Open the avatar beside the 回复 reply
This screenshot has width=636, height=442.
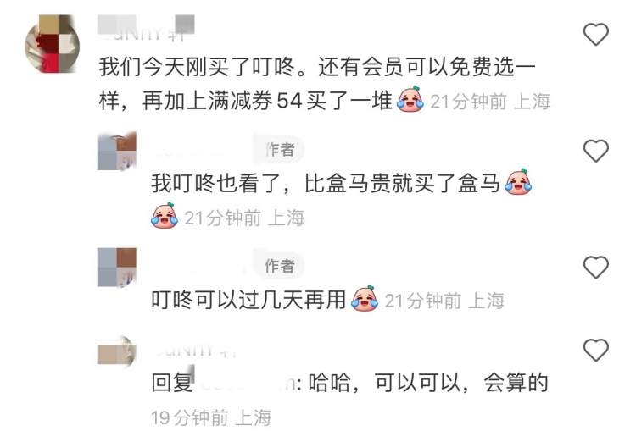click(117, 351)
